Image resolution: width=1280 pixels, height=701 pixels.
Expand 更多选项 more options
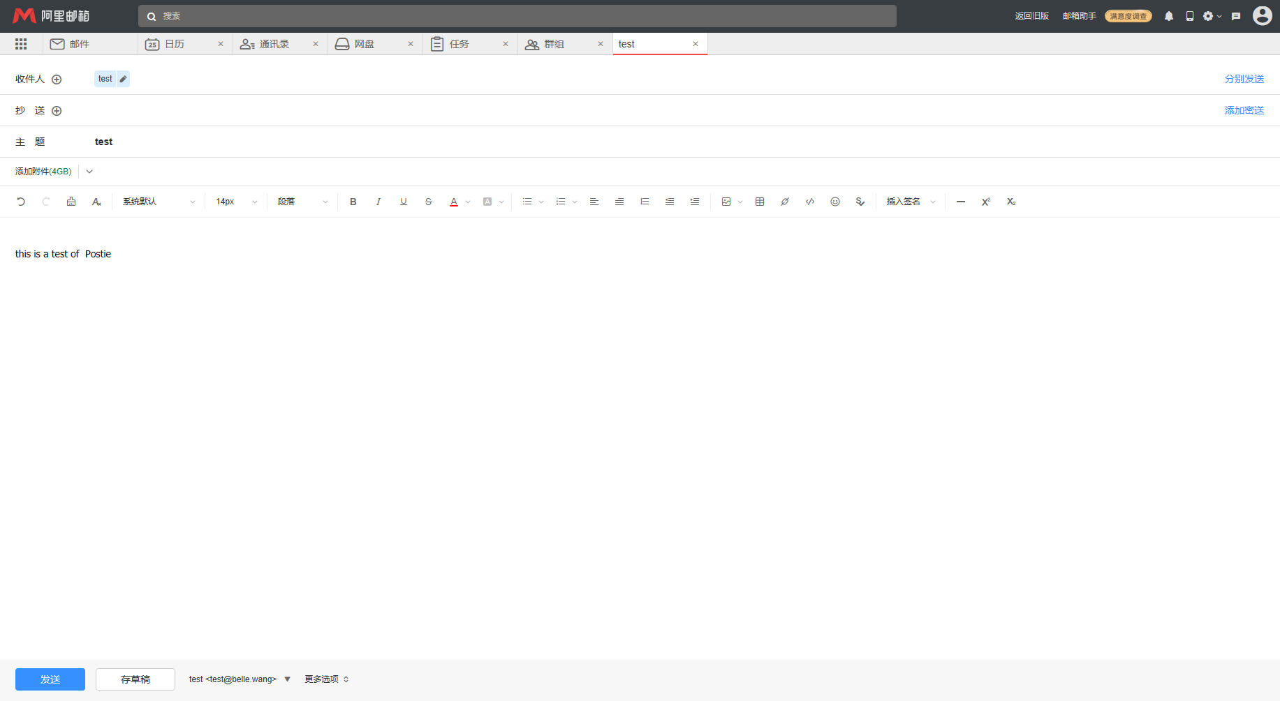point(326,679)
